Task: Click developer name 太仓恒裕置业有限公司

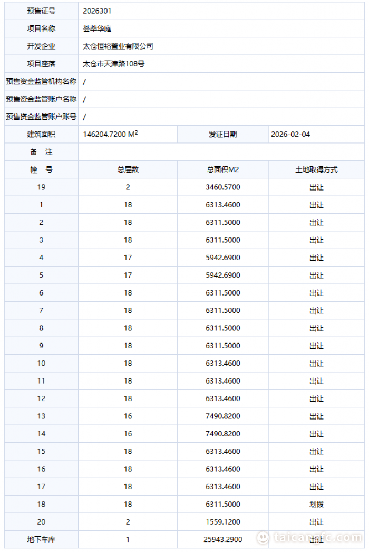Action: tap(118, 46)
